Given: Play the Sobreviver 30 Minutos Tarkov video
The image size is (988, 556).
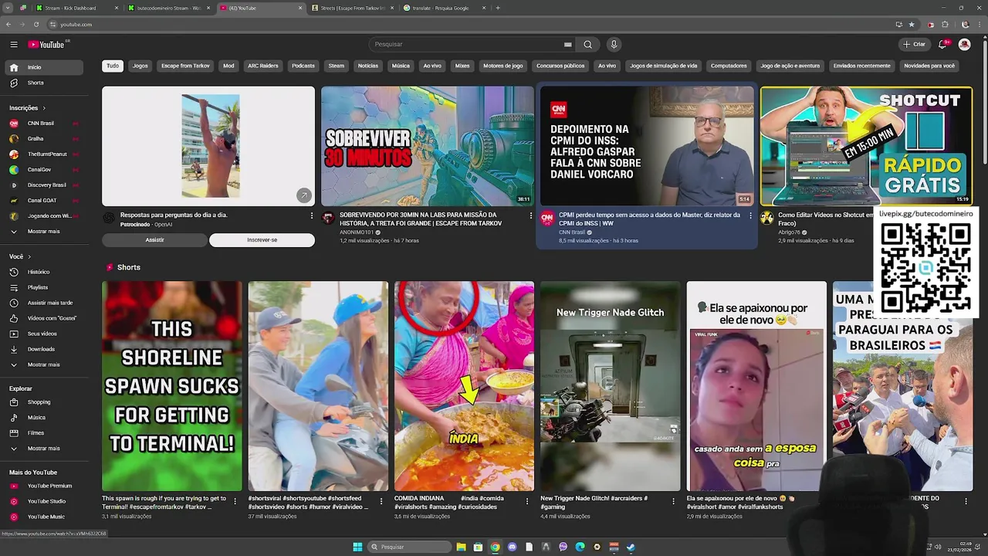Looking at the screenshot, I should pyautogui.click(x=428, y=146).
